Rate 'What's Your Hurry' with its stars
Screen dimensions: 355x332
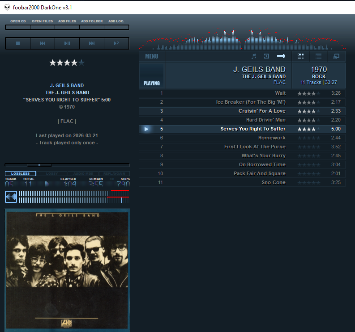point(309,155)
